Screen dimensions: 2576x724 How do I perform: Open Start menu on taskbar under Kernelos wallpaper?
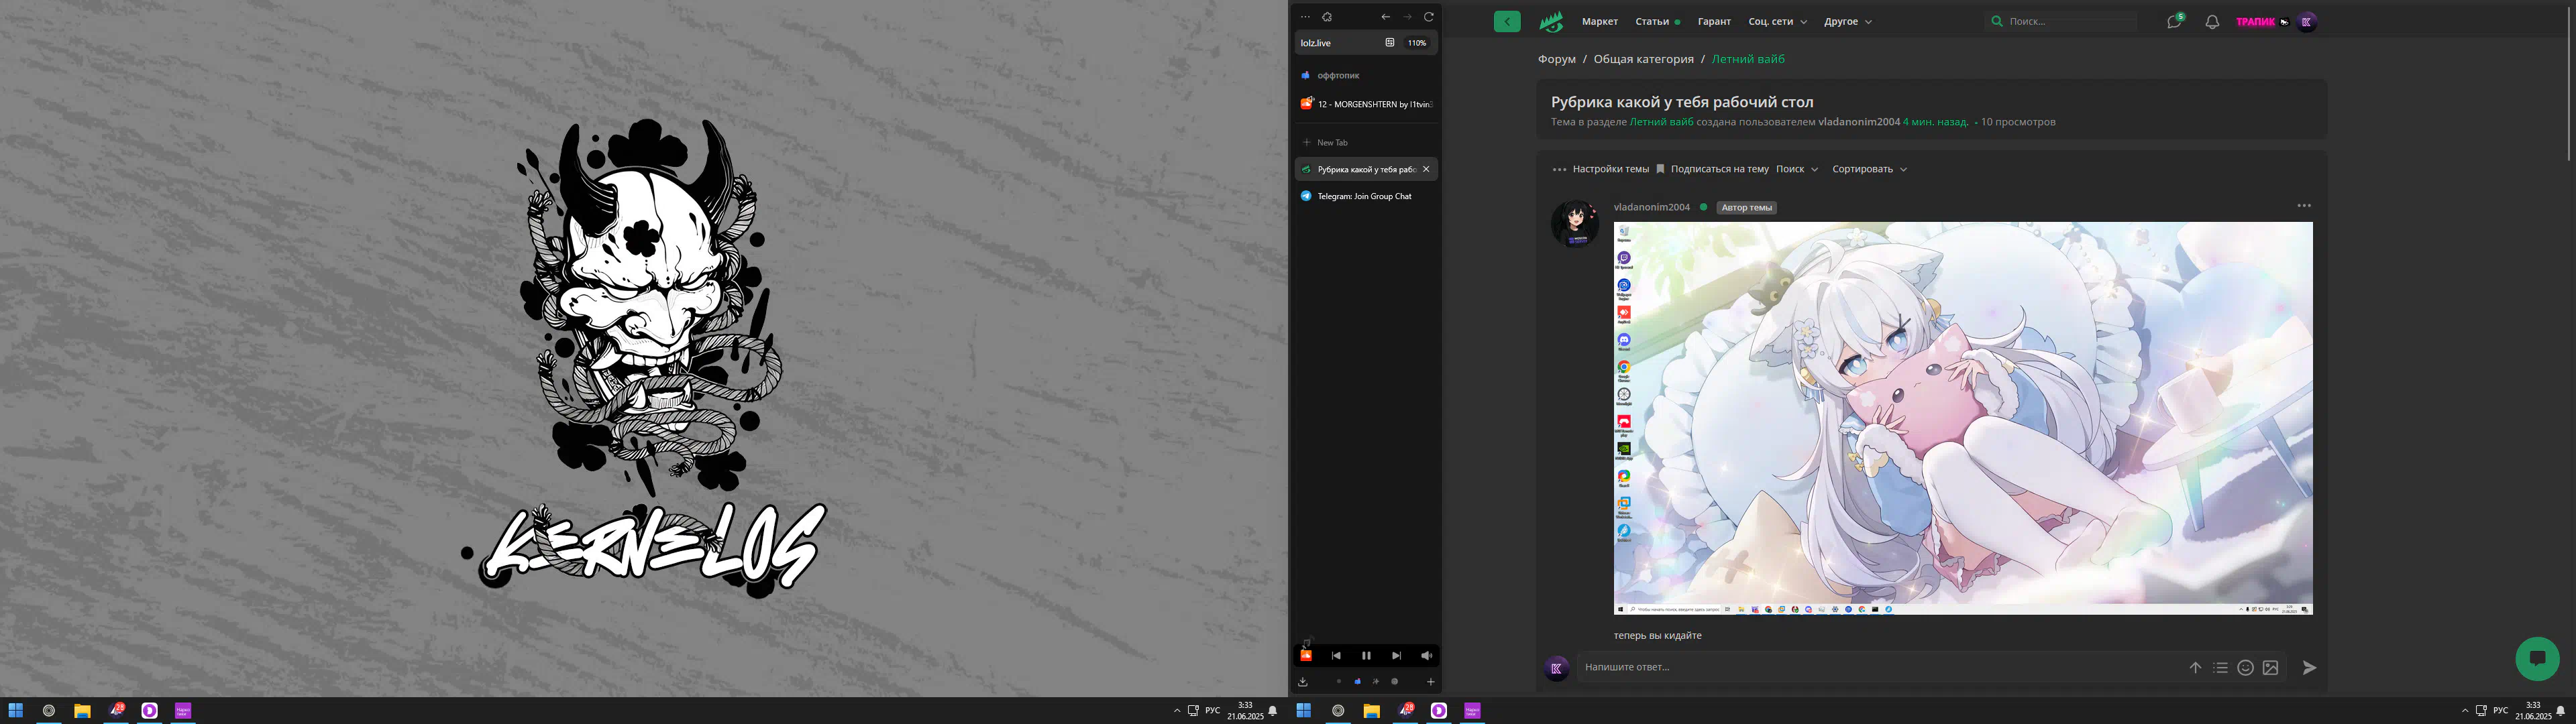coord(16,711)
